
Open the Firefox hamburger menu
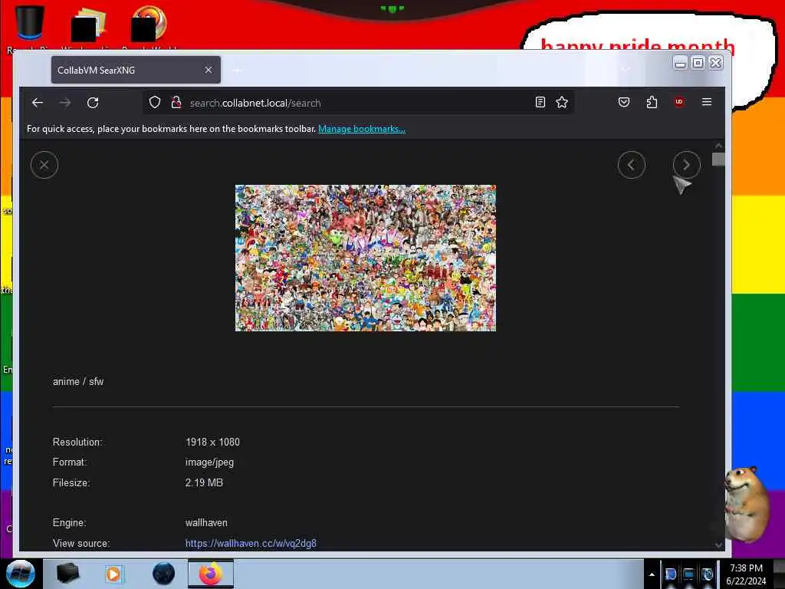pyautogui.click(x=707, y=102)
